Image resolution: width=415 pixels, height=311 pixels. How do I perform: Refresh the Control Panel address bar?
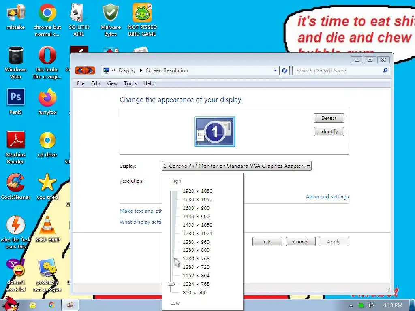(x=285, y=70)
